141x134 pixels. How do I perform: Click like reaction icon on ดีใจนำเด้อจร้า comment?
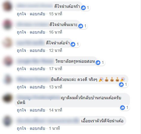(83, 8)
